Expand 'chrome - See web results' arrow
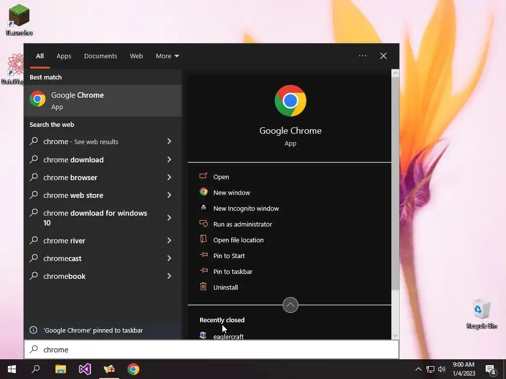The image size is (506, 379). pyautogui.click(x=169, y=141)
